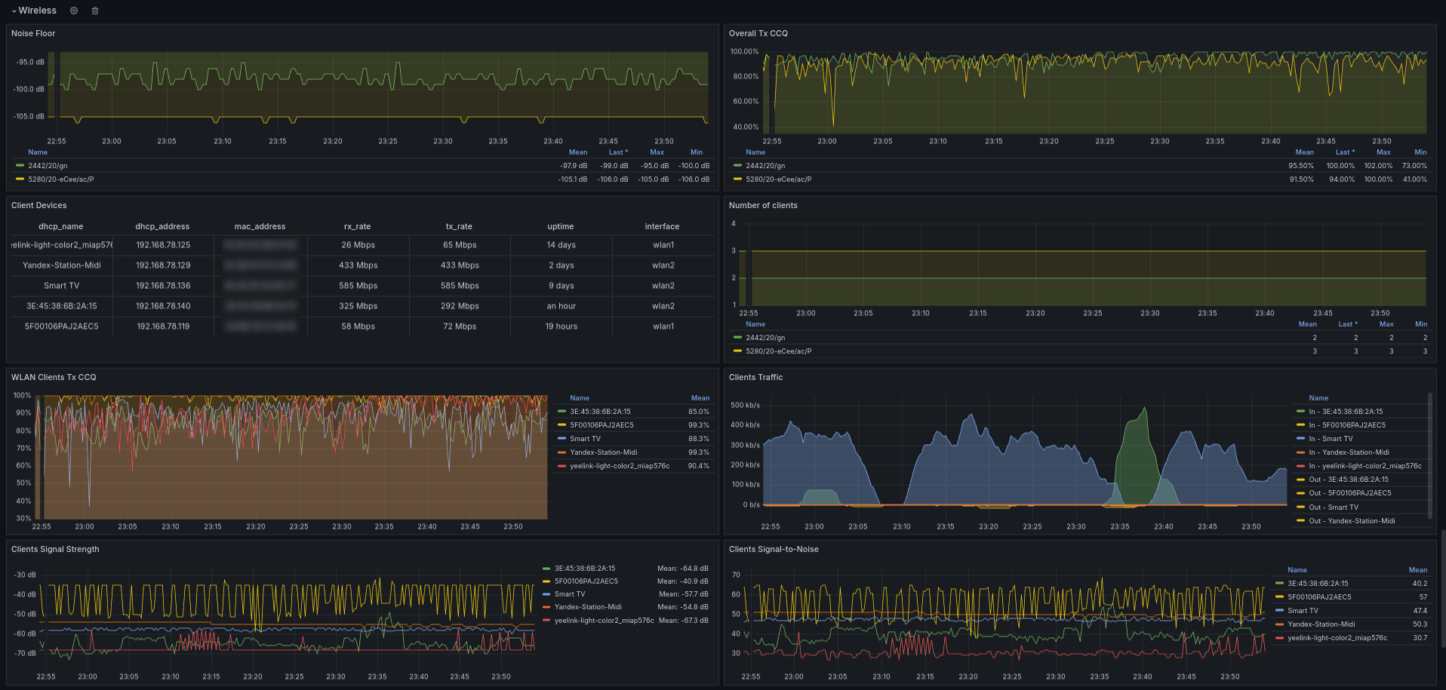The height and width of the screenshot is (690, 1446).
Task: Click the Smart TV color swatch in WLAN Clients Tx CCQ
Action: 561,439
